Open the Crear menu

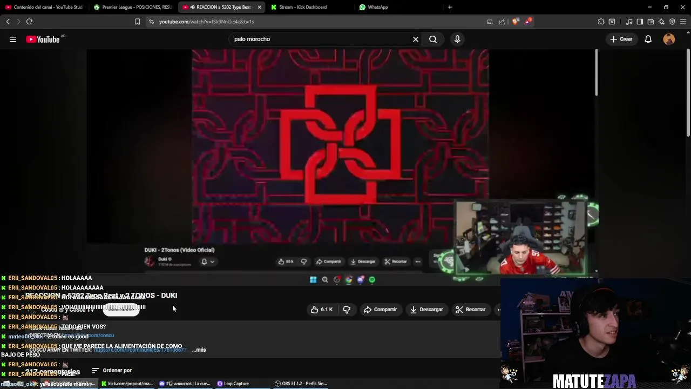tap(621, 39)
